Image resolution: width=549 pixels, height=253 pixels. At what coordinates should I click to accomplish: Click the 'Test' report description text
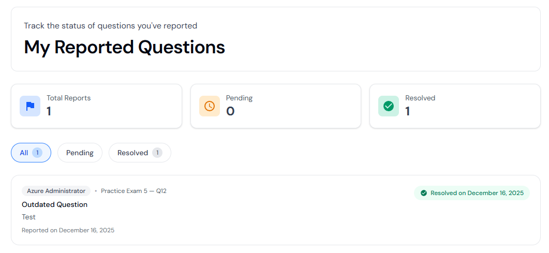(28, 217)
